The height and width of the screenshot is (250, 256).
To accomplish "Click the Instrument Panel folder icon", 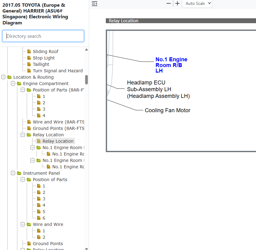I will point(19,173).
